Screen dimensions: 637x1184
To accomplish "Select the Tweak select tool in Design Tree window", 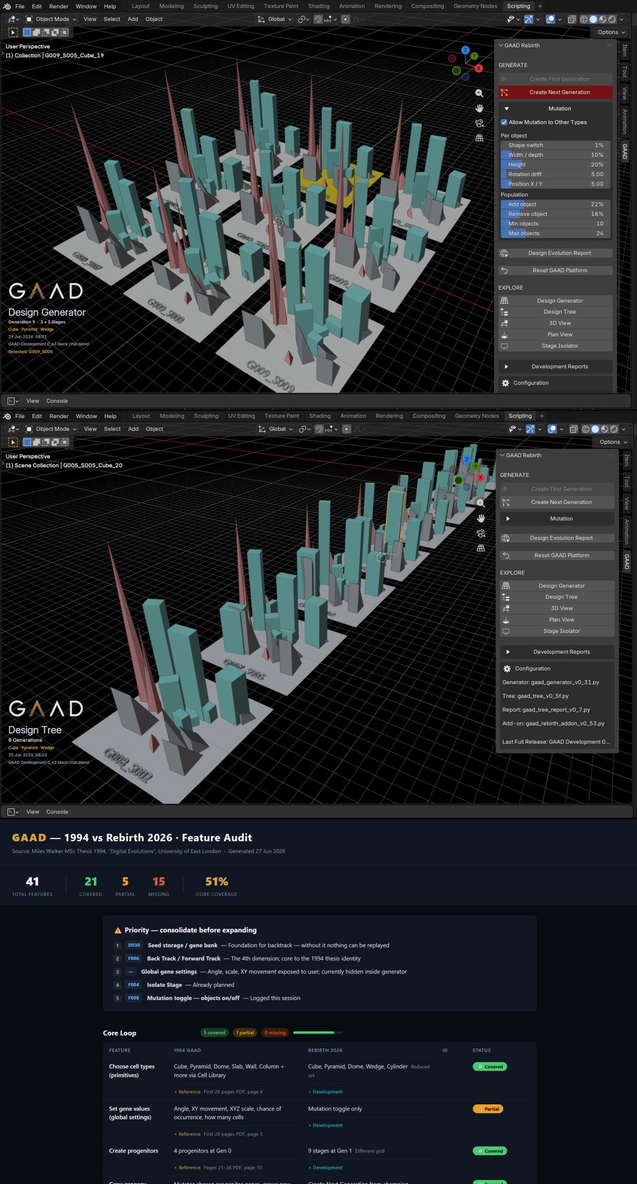I will click(13, 442).
